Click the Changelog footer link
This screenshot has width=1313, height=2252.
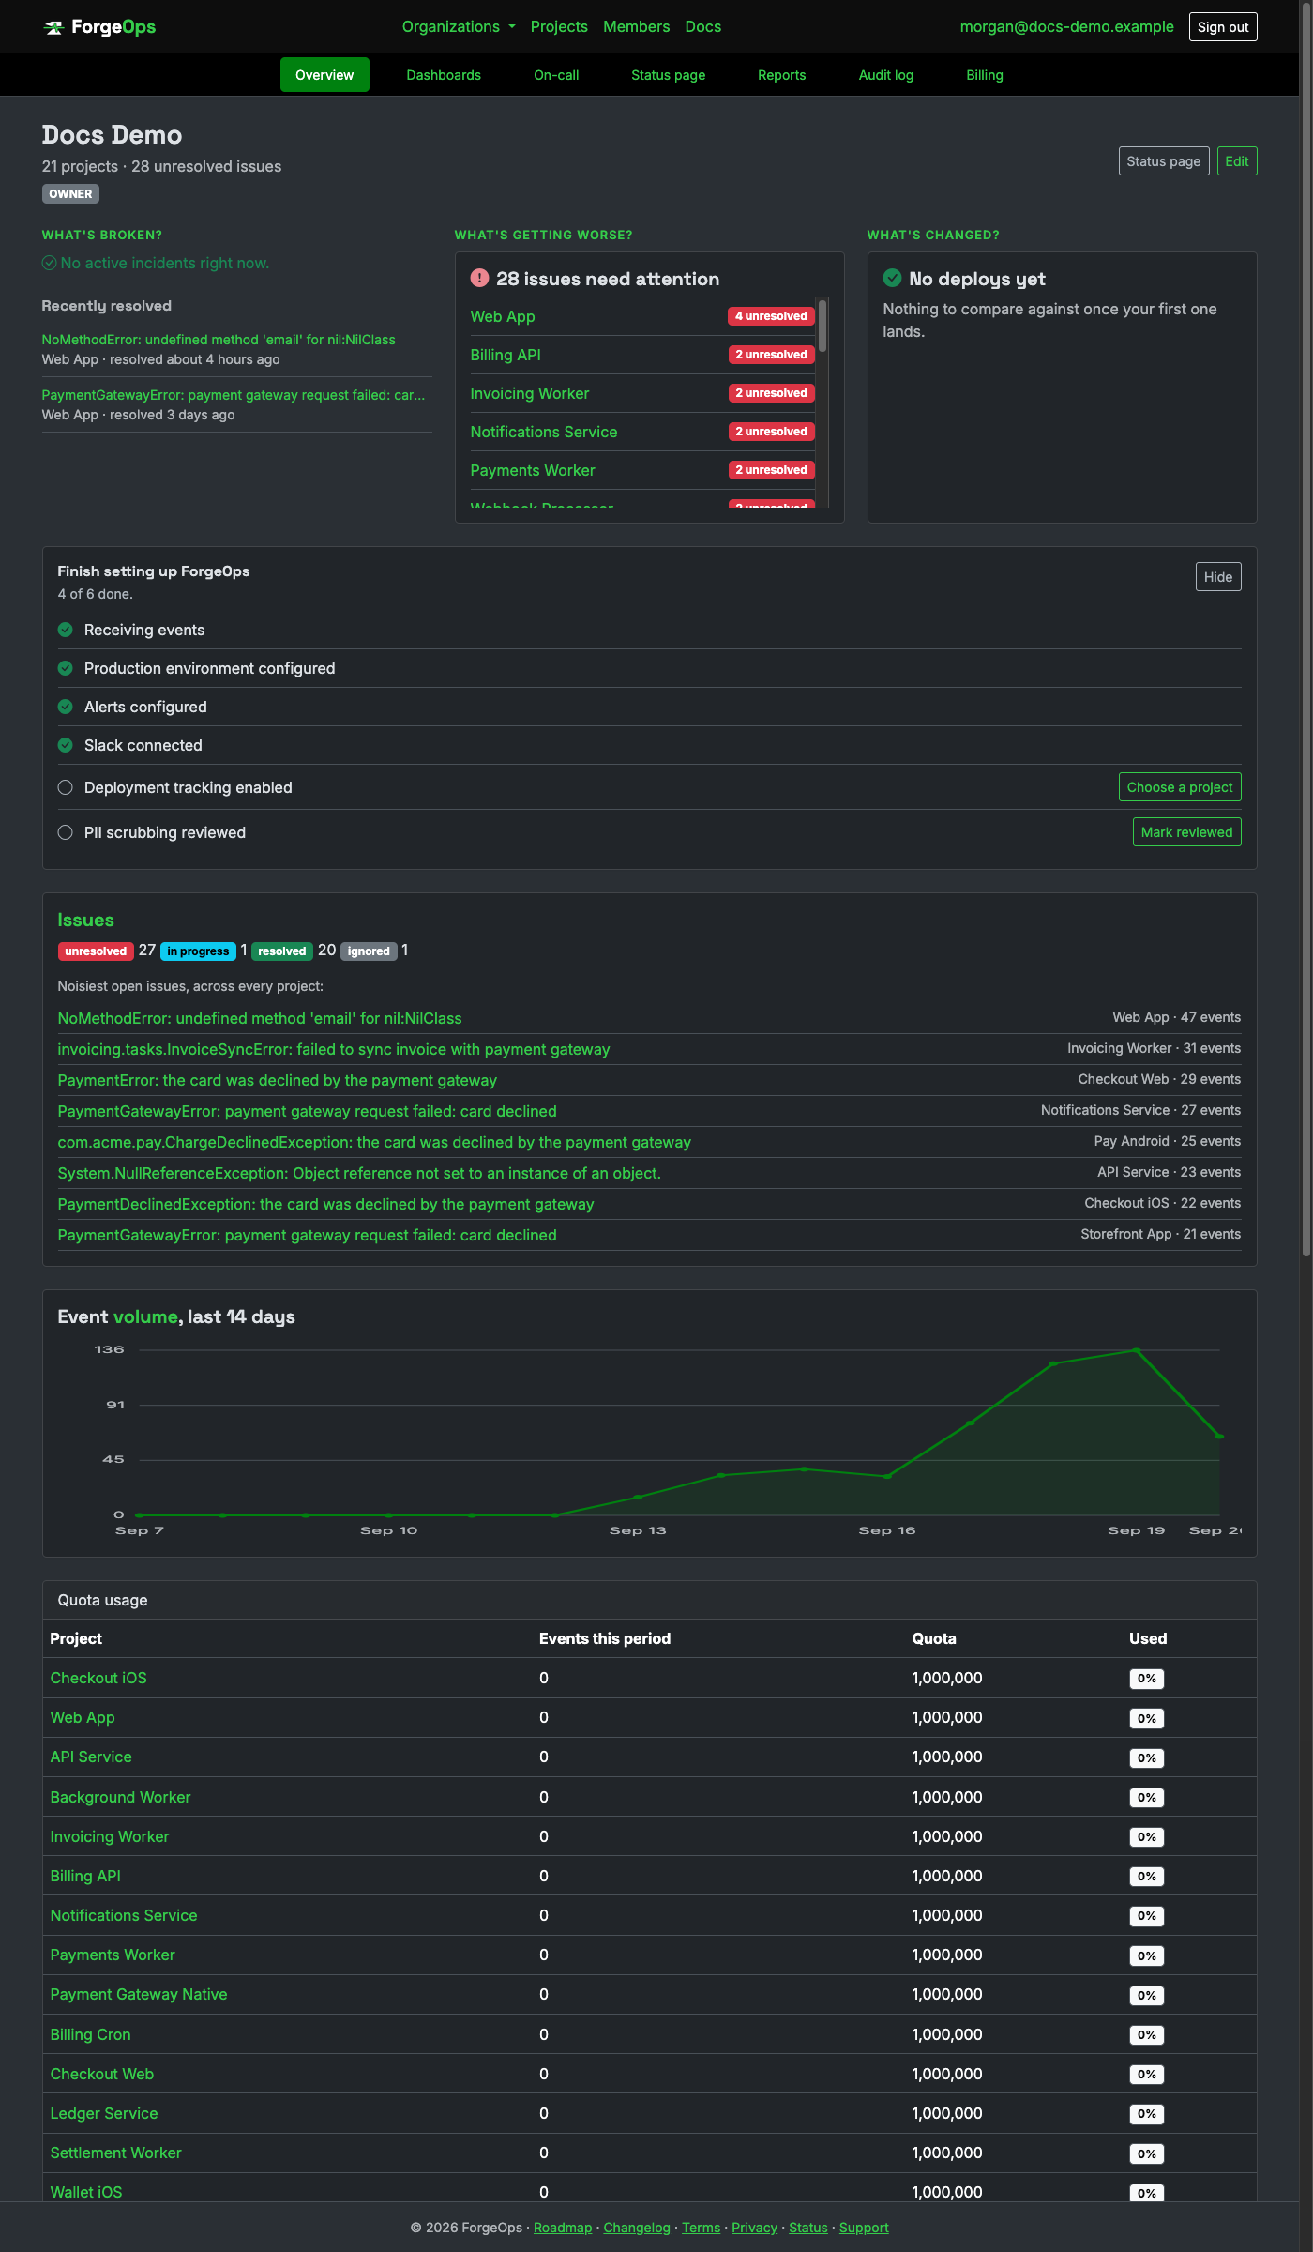637,2228
